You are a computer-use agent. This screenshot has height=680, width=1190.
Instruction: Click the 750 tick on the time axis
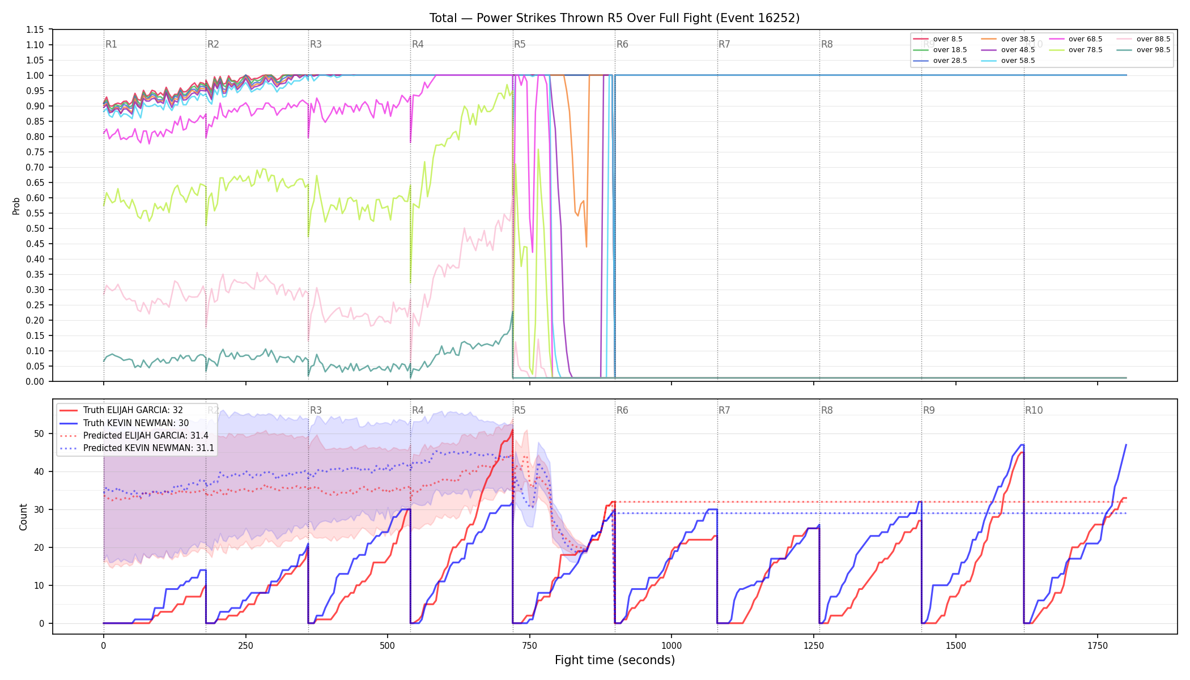530,645
